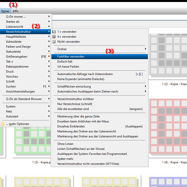The image size is (187, 187).
Task: Click file name '1 (2) - Kopie - Kopi'
Action: (175, 84)
